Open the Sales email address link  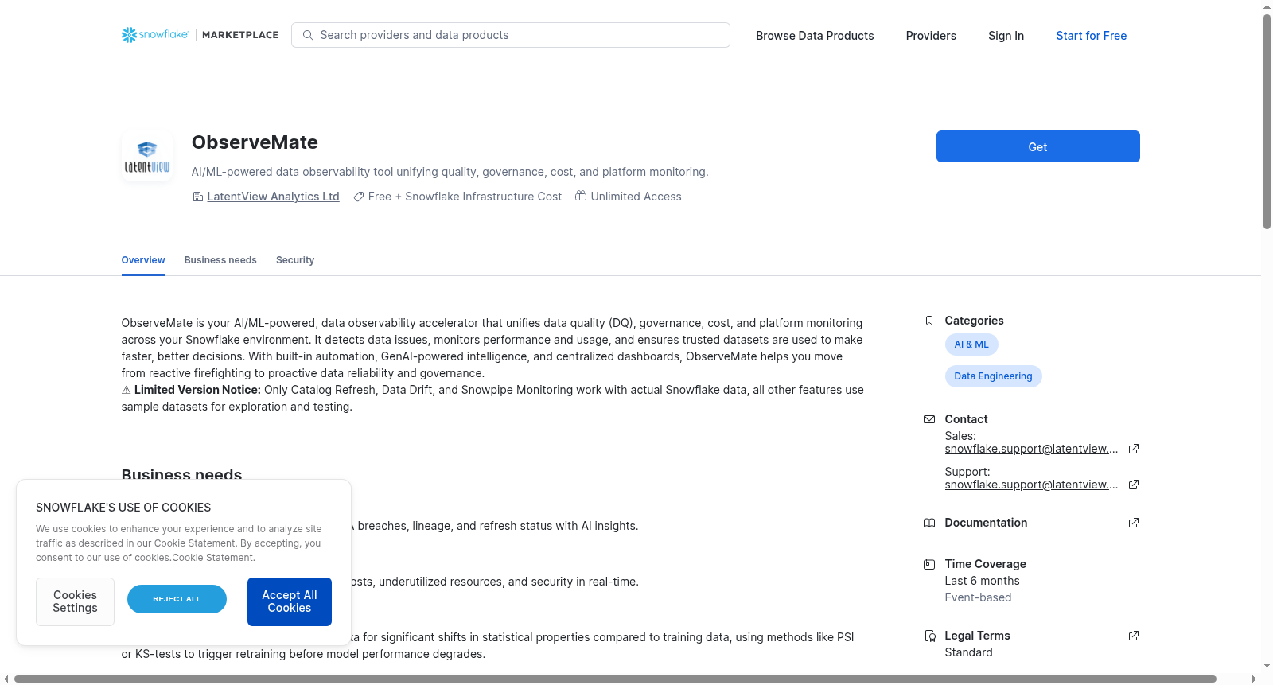[1031, 449]
